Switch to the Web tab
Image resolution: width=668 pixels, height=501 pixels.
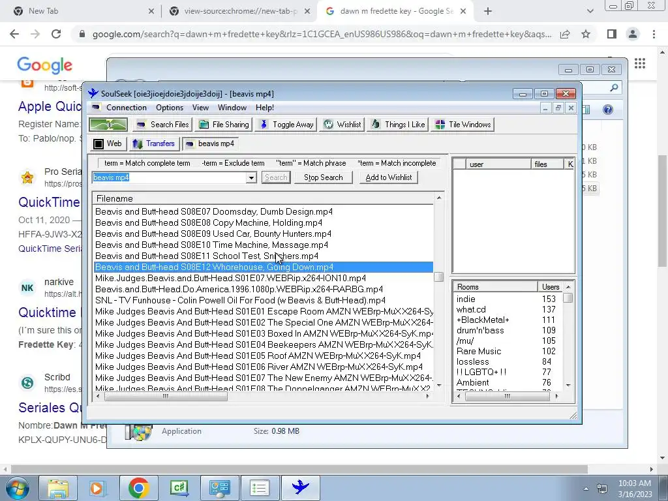coord(108,144)
